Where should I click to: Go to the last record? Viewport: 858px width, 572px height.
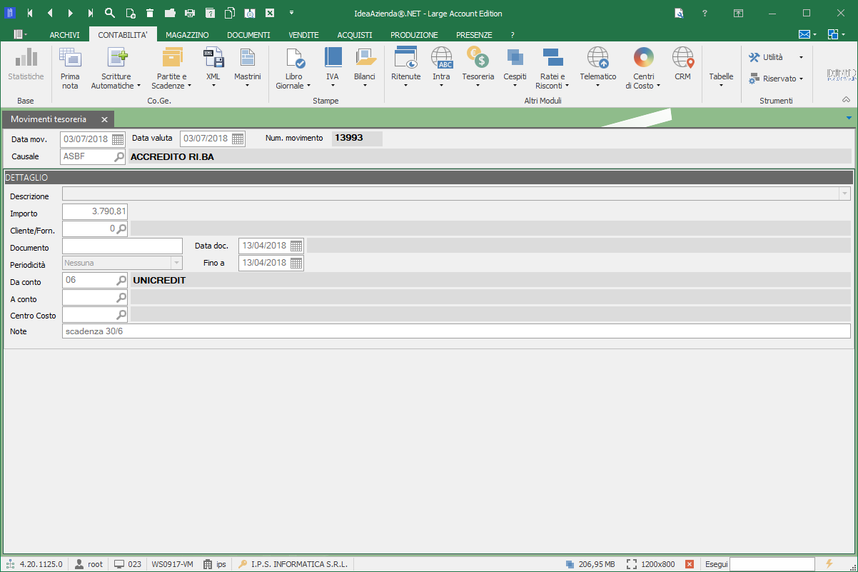pyautogui.click(x=90, y=13)
